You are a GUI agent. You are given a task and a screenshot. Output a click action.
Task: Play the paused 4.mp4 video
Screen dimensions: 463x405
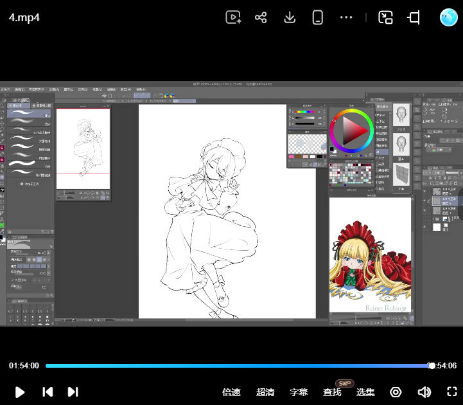(19, 392)
